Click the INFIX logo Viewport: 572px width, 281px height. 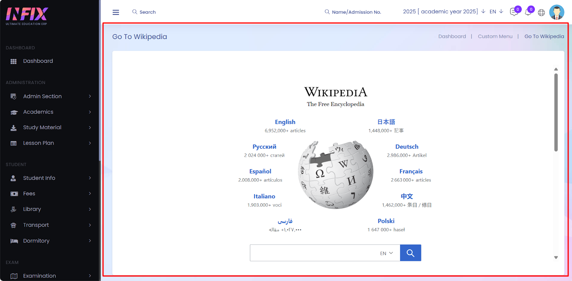pyautogui.click(x=27, y=16)
